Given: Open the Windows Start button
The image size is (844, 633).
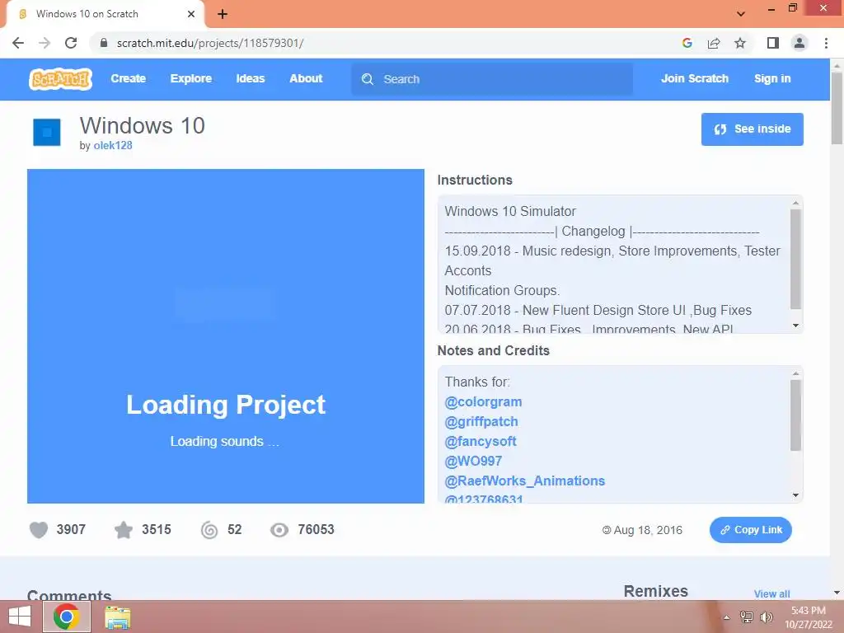Looking at the screenshot, I should click(x=20, y=617).
